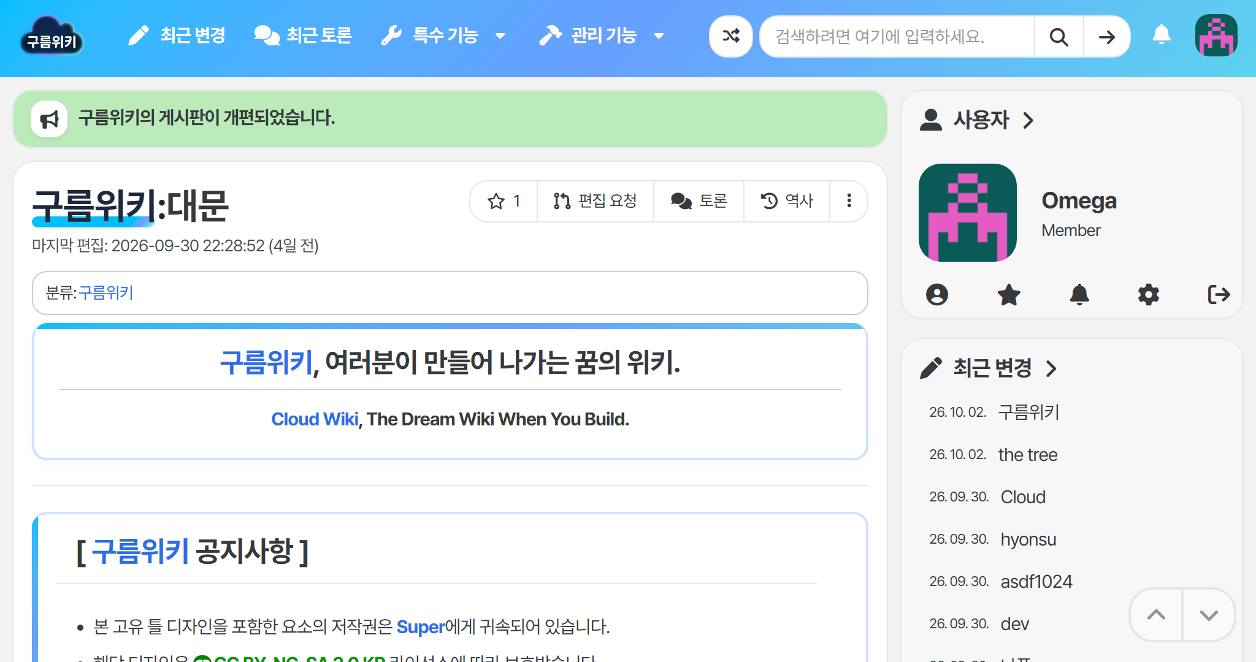This screenshot has width=1256, height=662.
Task: Click 구름위키 link in 공지사항 heading
Action: (x=140, y=551)
